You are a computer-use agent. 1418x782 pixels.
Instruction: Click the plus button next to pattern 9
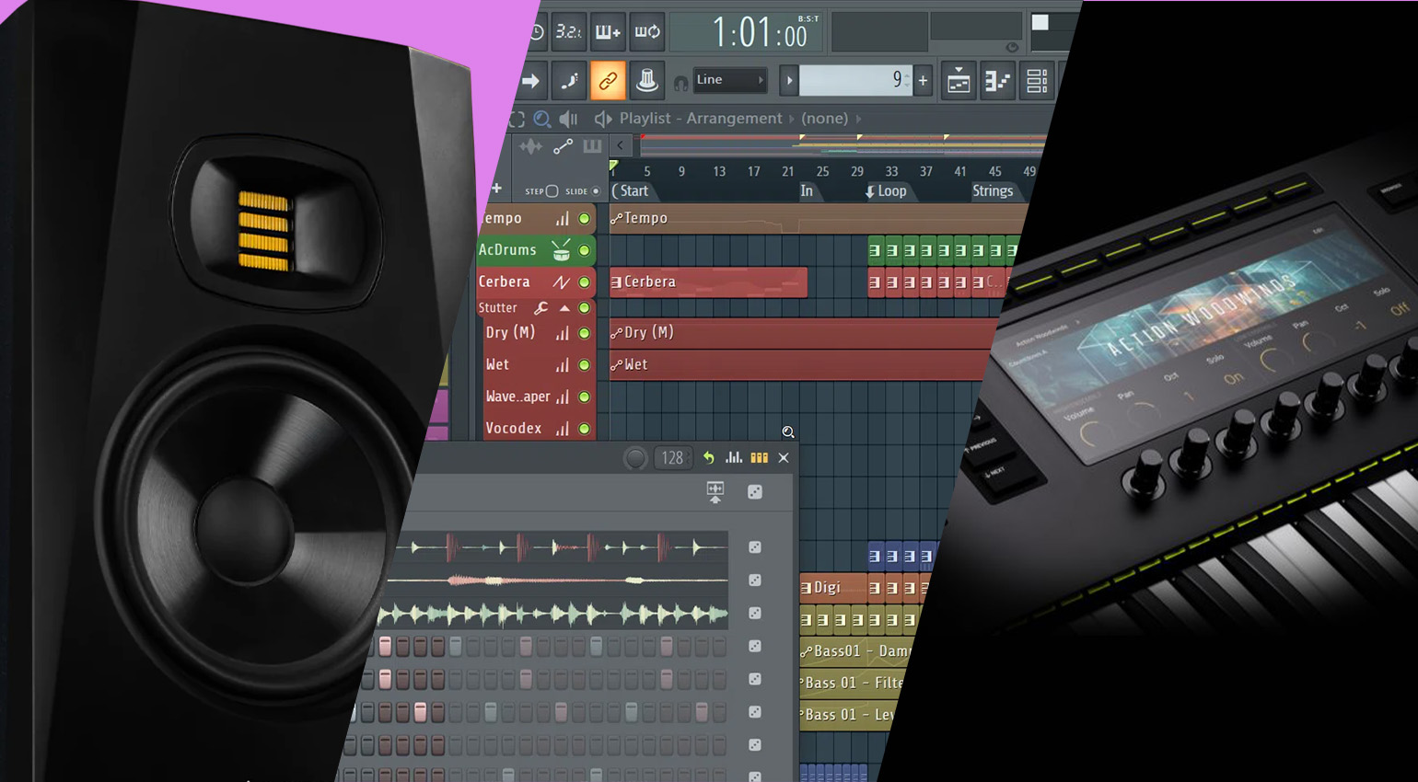coord(923,81)
